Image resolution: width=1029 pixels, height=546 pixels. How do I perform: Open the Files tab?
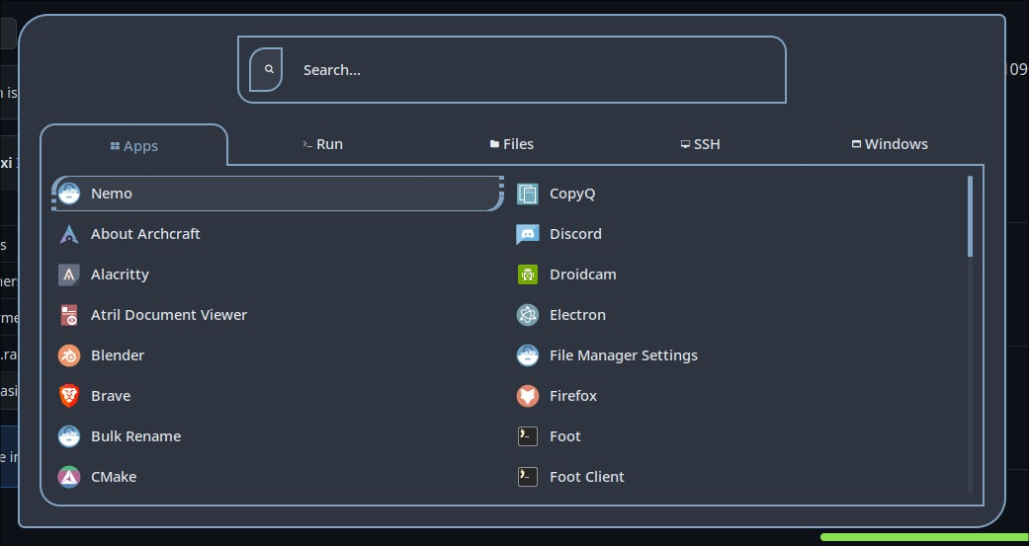coord(512,144)
